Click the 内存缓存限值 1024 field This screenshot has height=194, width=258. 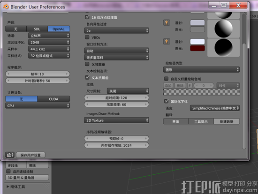click(x=116, y=145)
